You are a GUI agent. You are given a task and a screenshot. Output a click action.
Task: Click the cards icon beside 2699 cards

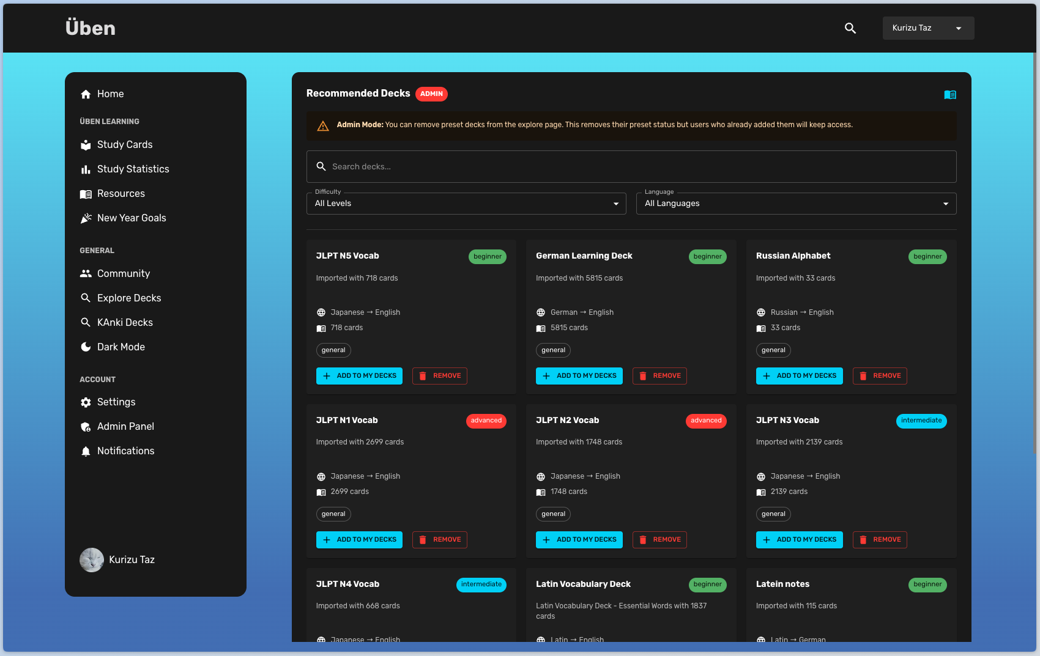pos(321,492)
